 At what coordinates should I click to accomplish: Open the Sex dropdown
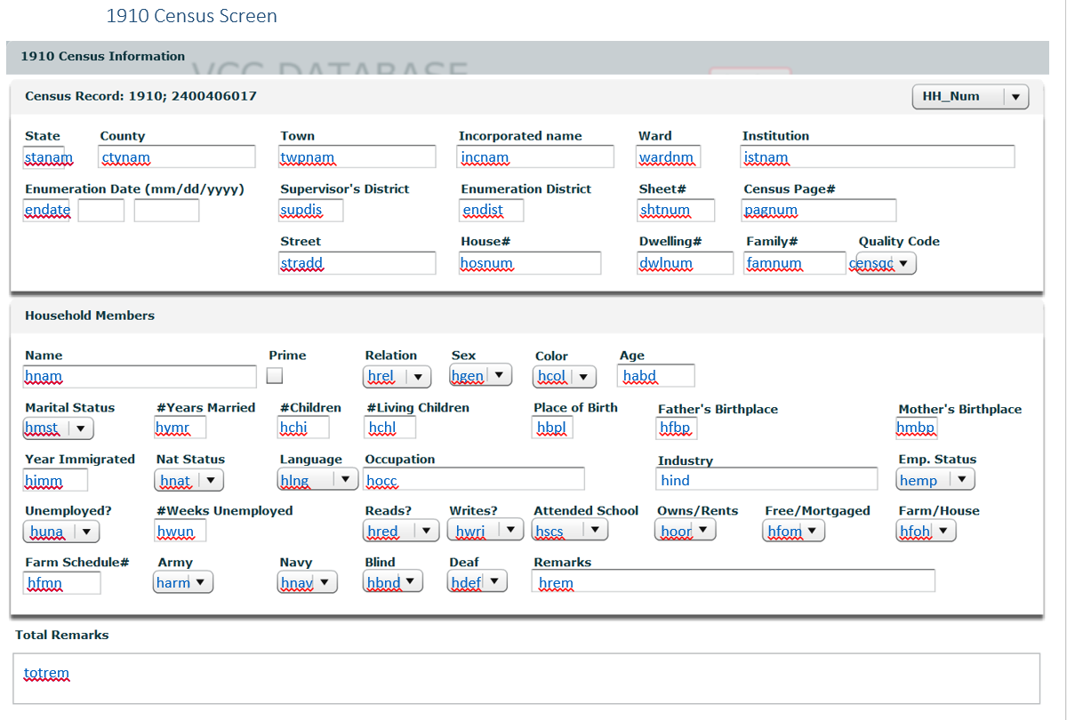(481, 376)
